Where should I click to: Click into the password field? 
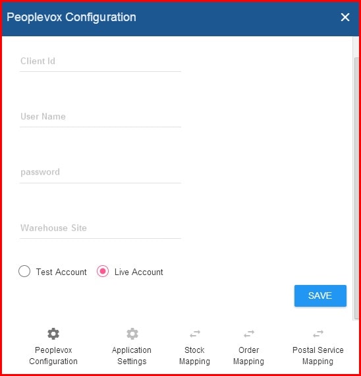tap(100, 173)
